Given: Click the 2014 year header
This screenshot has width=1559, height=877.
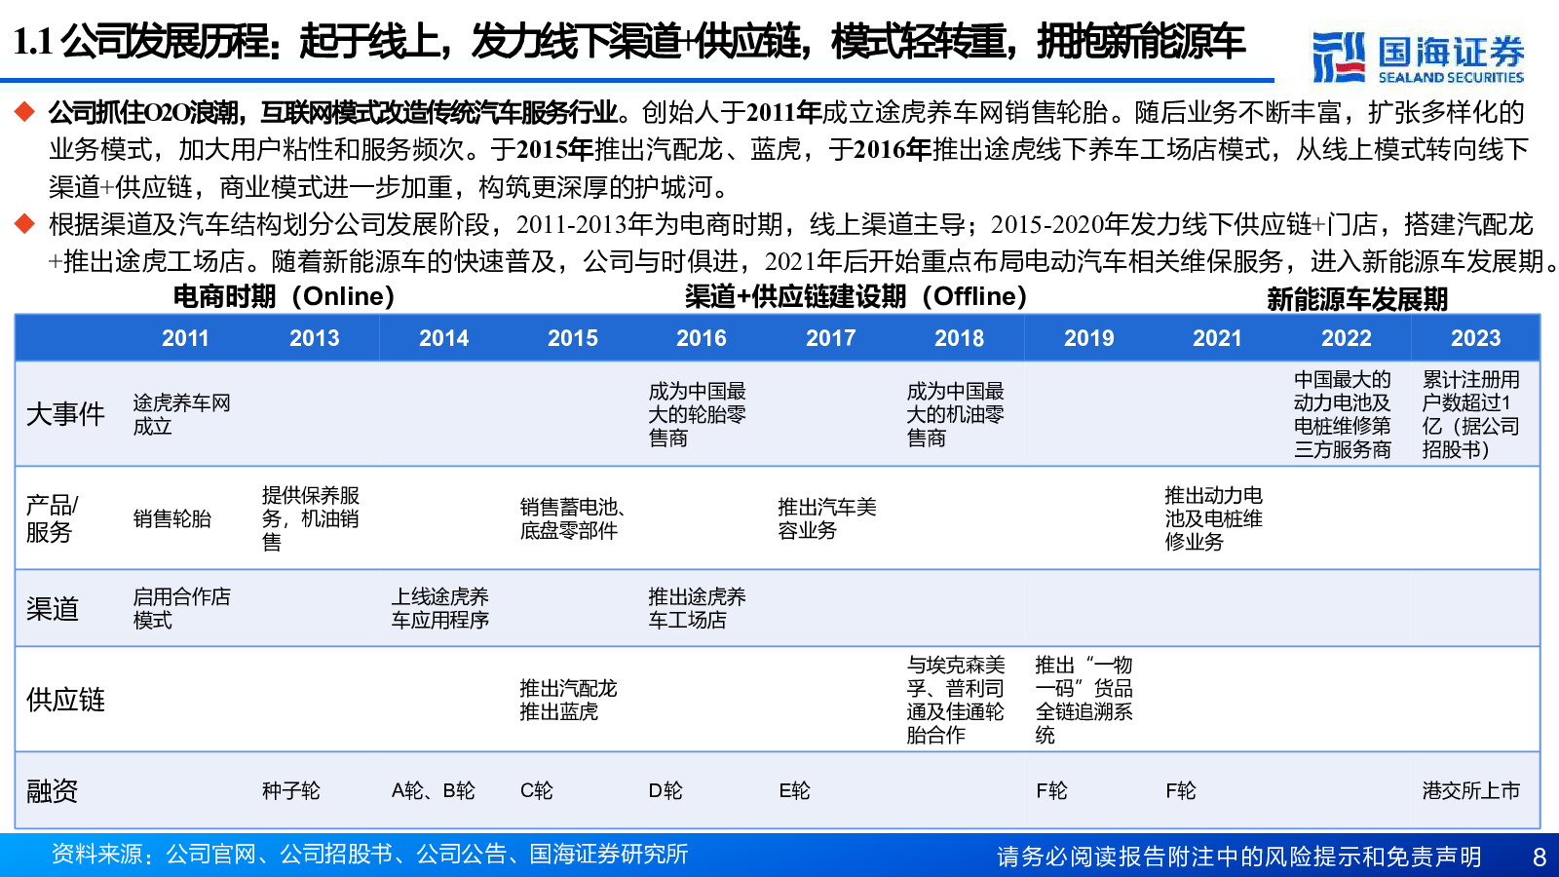Looking at the screenshot, I should coord(443,338).
